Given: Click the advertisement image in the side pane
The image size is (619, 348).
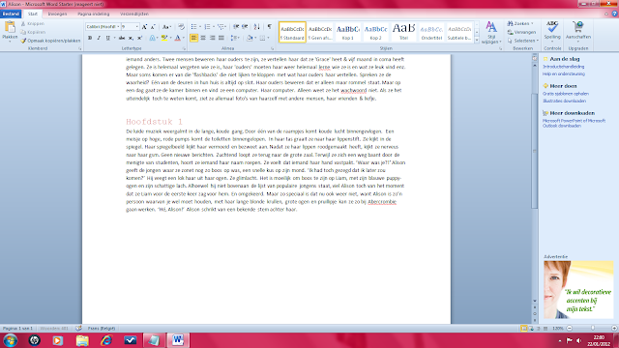Looking at the screenshot, I should point(578,290).
